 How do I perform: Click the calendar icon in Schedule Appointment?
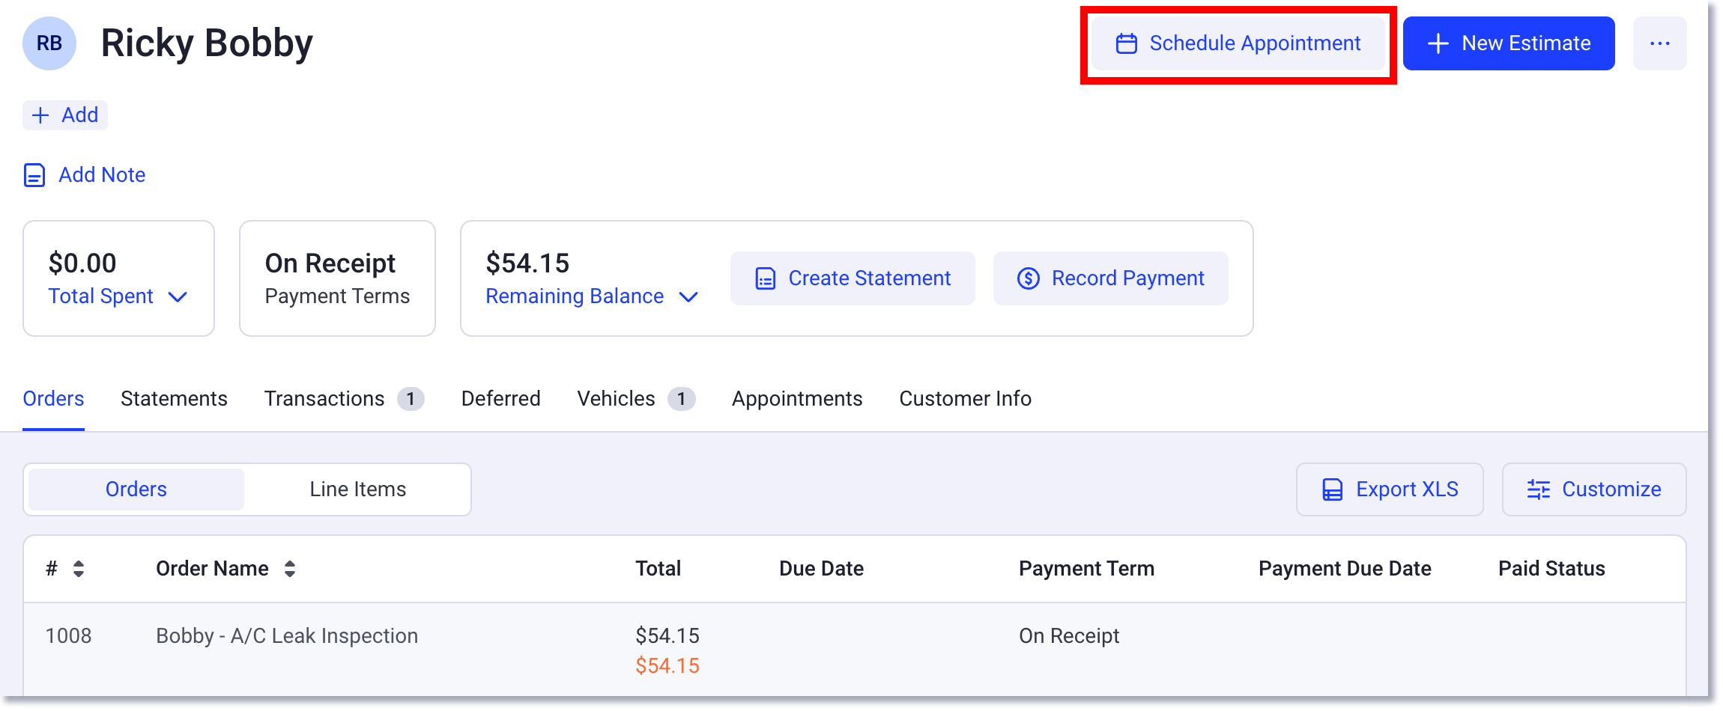(1125, 43)
